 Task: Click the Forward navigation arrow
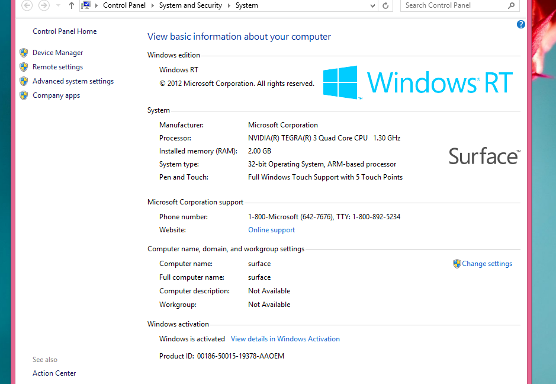(x=44, y=5)
